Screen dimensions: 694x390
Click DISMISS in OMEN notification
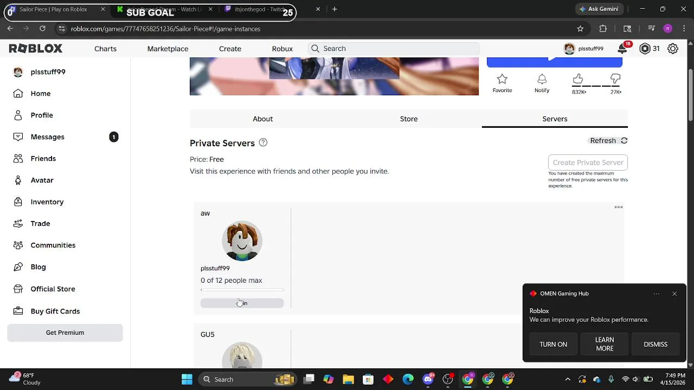[x=656, y=344]
